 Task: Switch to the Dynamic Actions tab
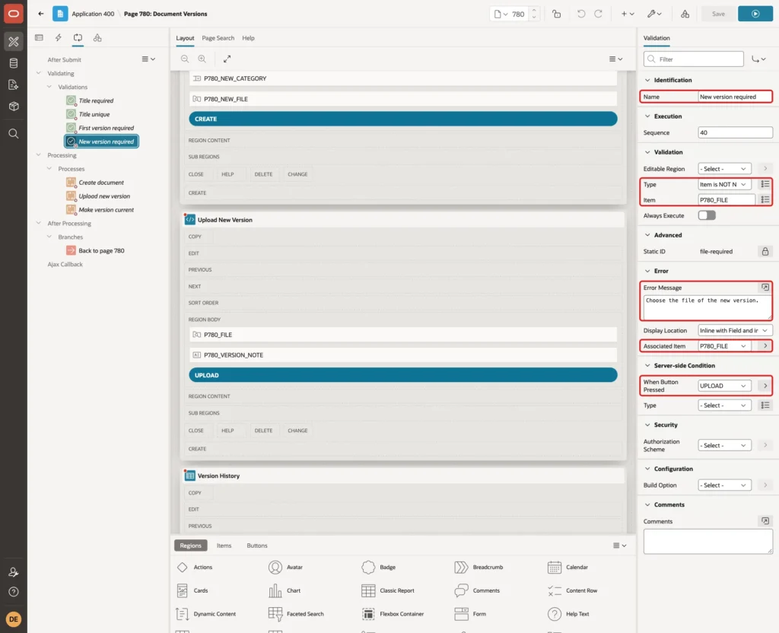[x=58, y=38]
